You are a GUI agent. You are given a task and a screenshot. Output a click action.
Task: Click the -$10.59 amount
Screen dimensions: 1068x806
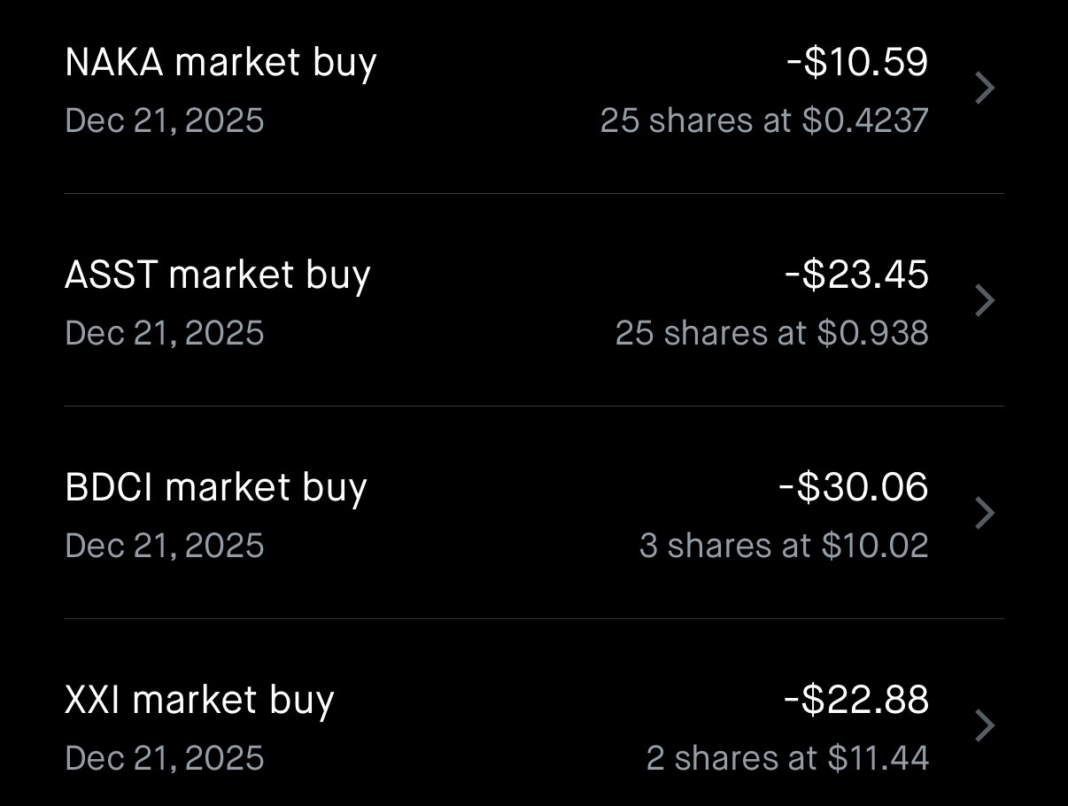856,62
